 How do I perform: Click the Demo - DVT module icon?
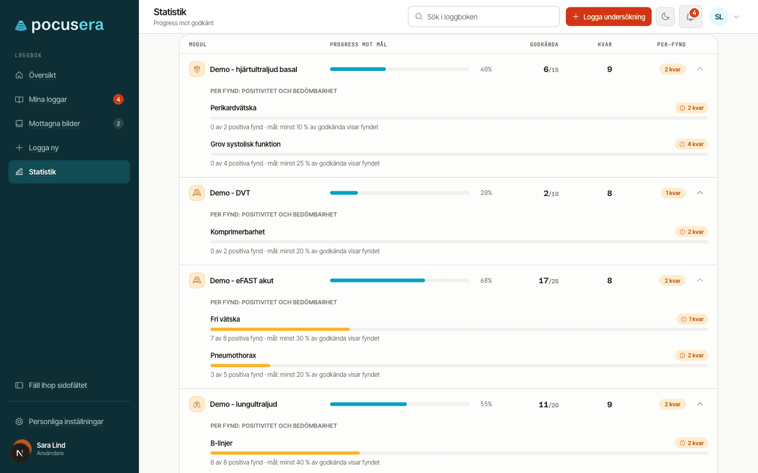coord(197,193)
